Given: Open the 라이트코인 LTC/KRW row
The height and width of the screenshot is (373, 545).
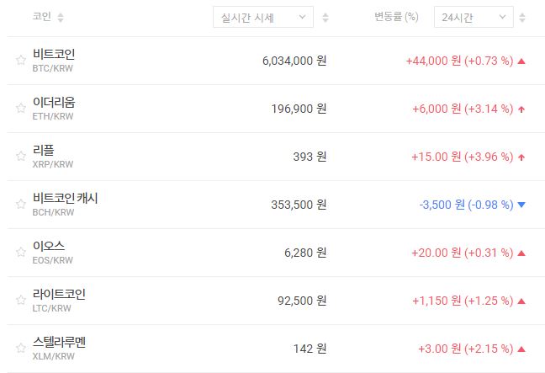Looking at the screenshot, I should (x=59, y=295).
